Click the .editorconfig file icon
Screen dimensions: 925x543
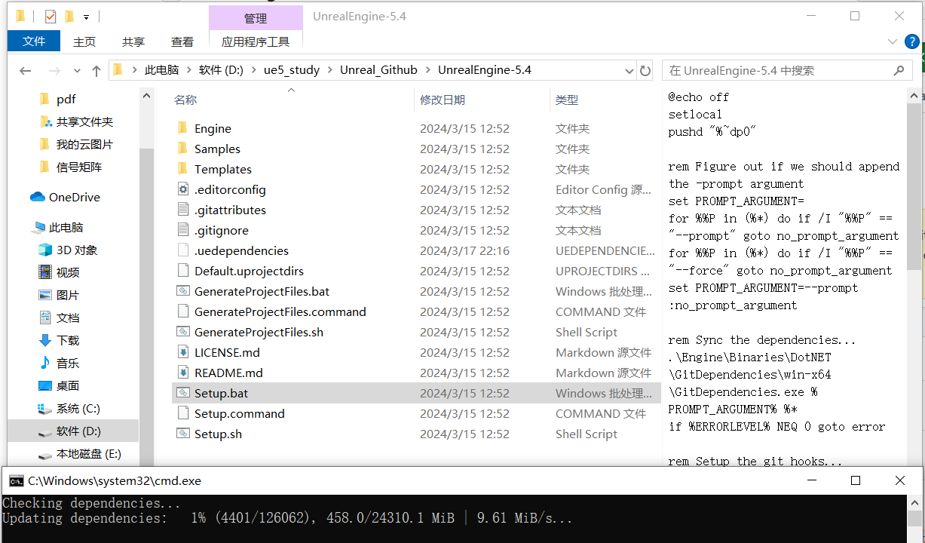click(x=182, y=189)
